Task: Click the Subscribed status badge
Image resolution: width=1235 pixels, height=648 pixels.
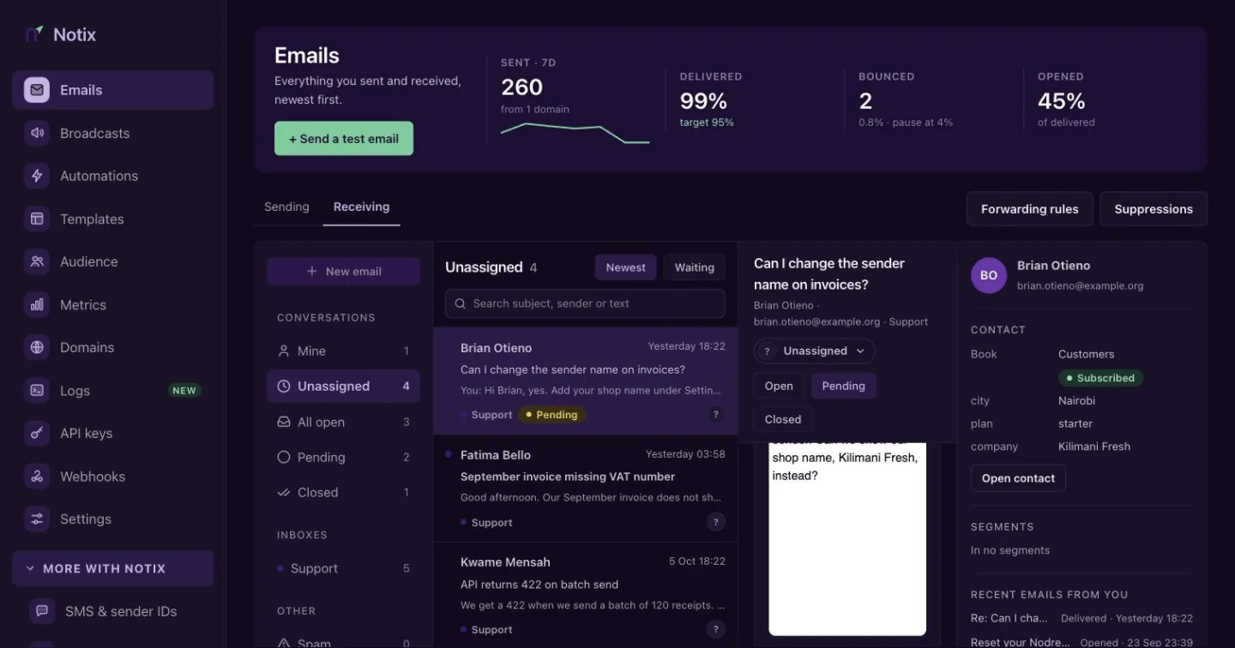Action: (1100, 377)
